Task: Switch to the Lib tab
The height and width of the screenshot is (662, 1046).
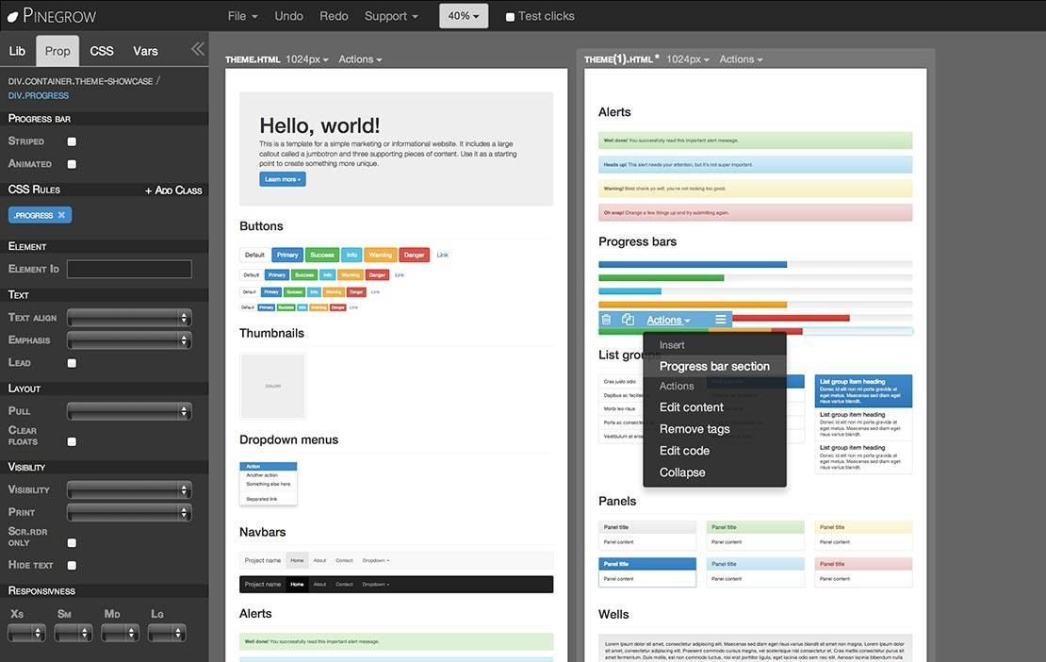Action: [x=17, y=51]
